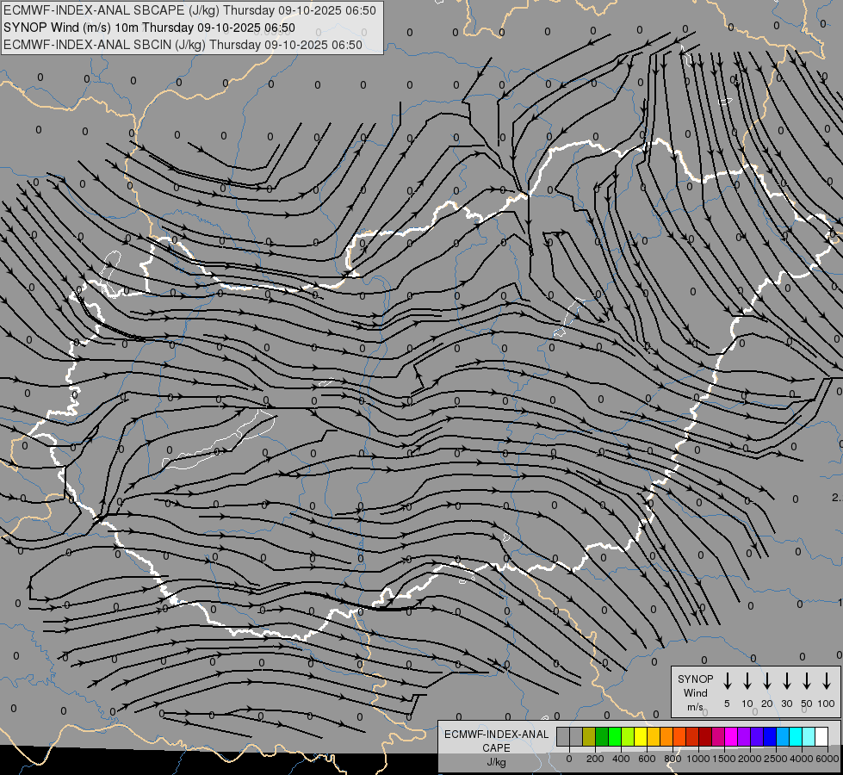This screenshot has width=843, height=775.
Task: Click the 800 tick label on CAPE scale
Action: pyautogui.click(x=673, y=759)
